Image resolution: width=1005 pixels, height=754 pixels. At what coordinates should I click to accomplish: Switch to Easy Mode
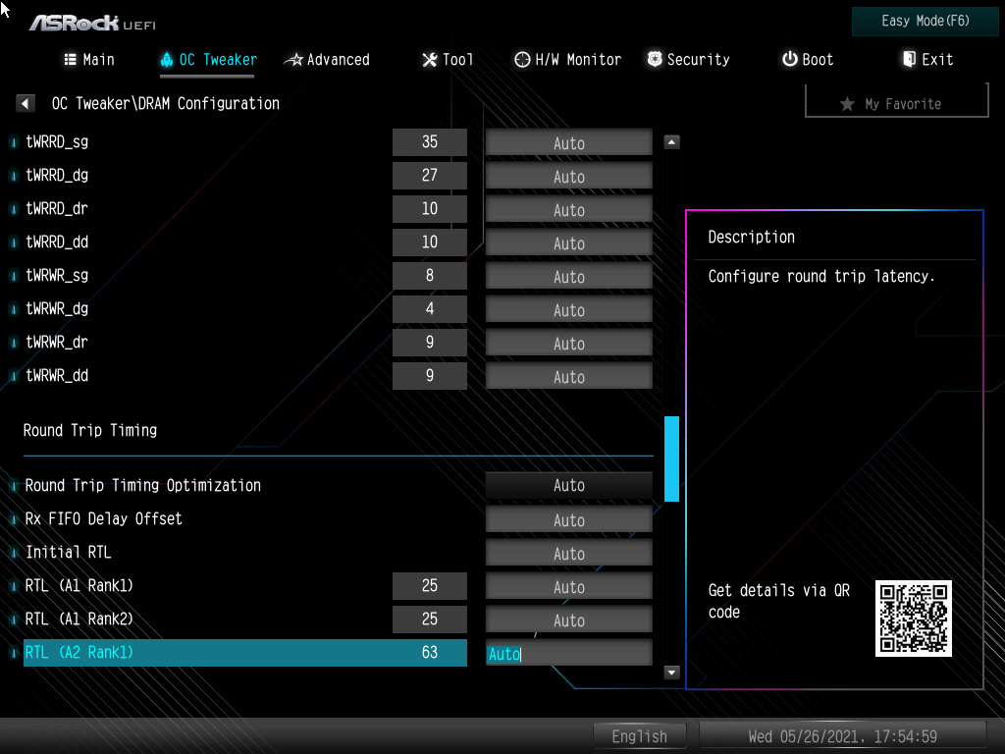coord(924,21)
